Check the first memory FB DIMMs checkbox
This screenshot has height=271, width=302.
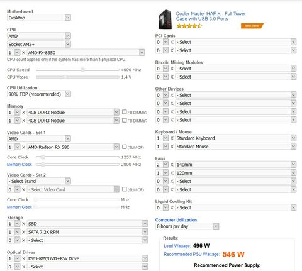click(125, 112)
